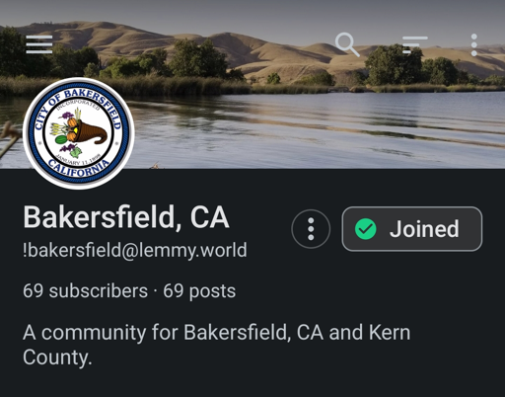Open the circled three-dot community options
The height and width of the screenshot is (397, 505).
(x=311, y=229)
